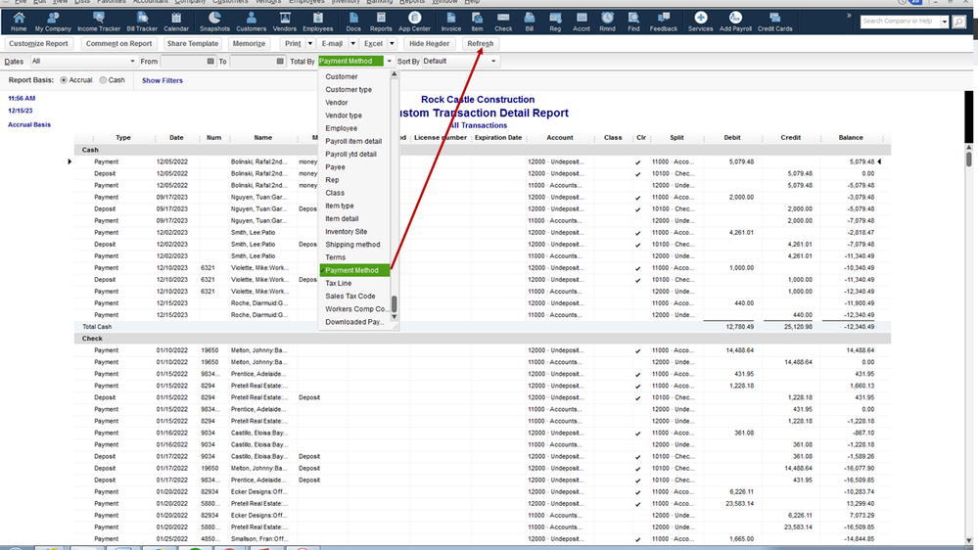This screenshot has width=978, height=550.
Task: Click dropdown list scrollbar thumb
Action: pyautogui.click(x=395, y=304)
